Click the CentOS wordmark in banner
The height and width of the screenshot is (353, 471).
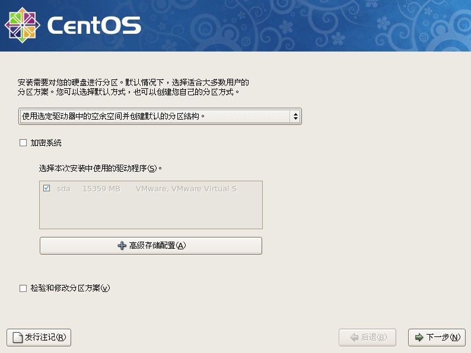[94, 25]
